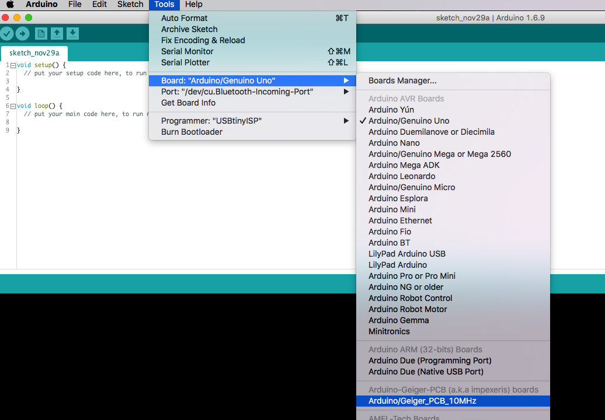This screenshot has height=420, width=605.
Task: Select Arduino Mini board
Action: [x=453, y=209]
